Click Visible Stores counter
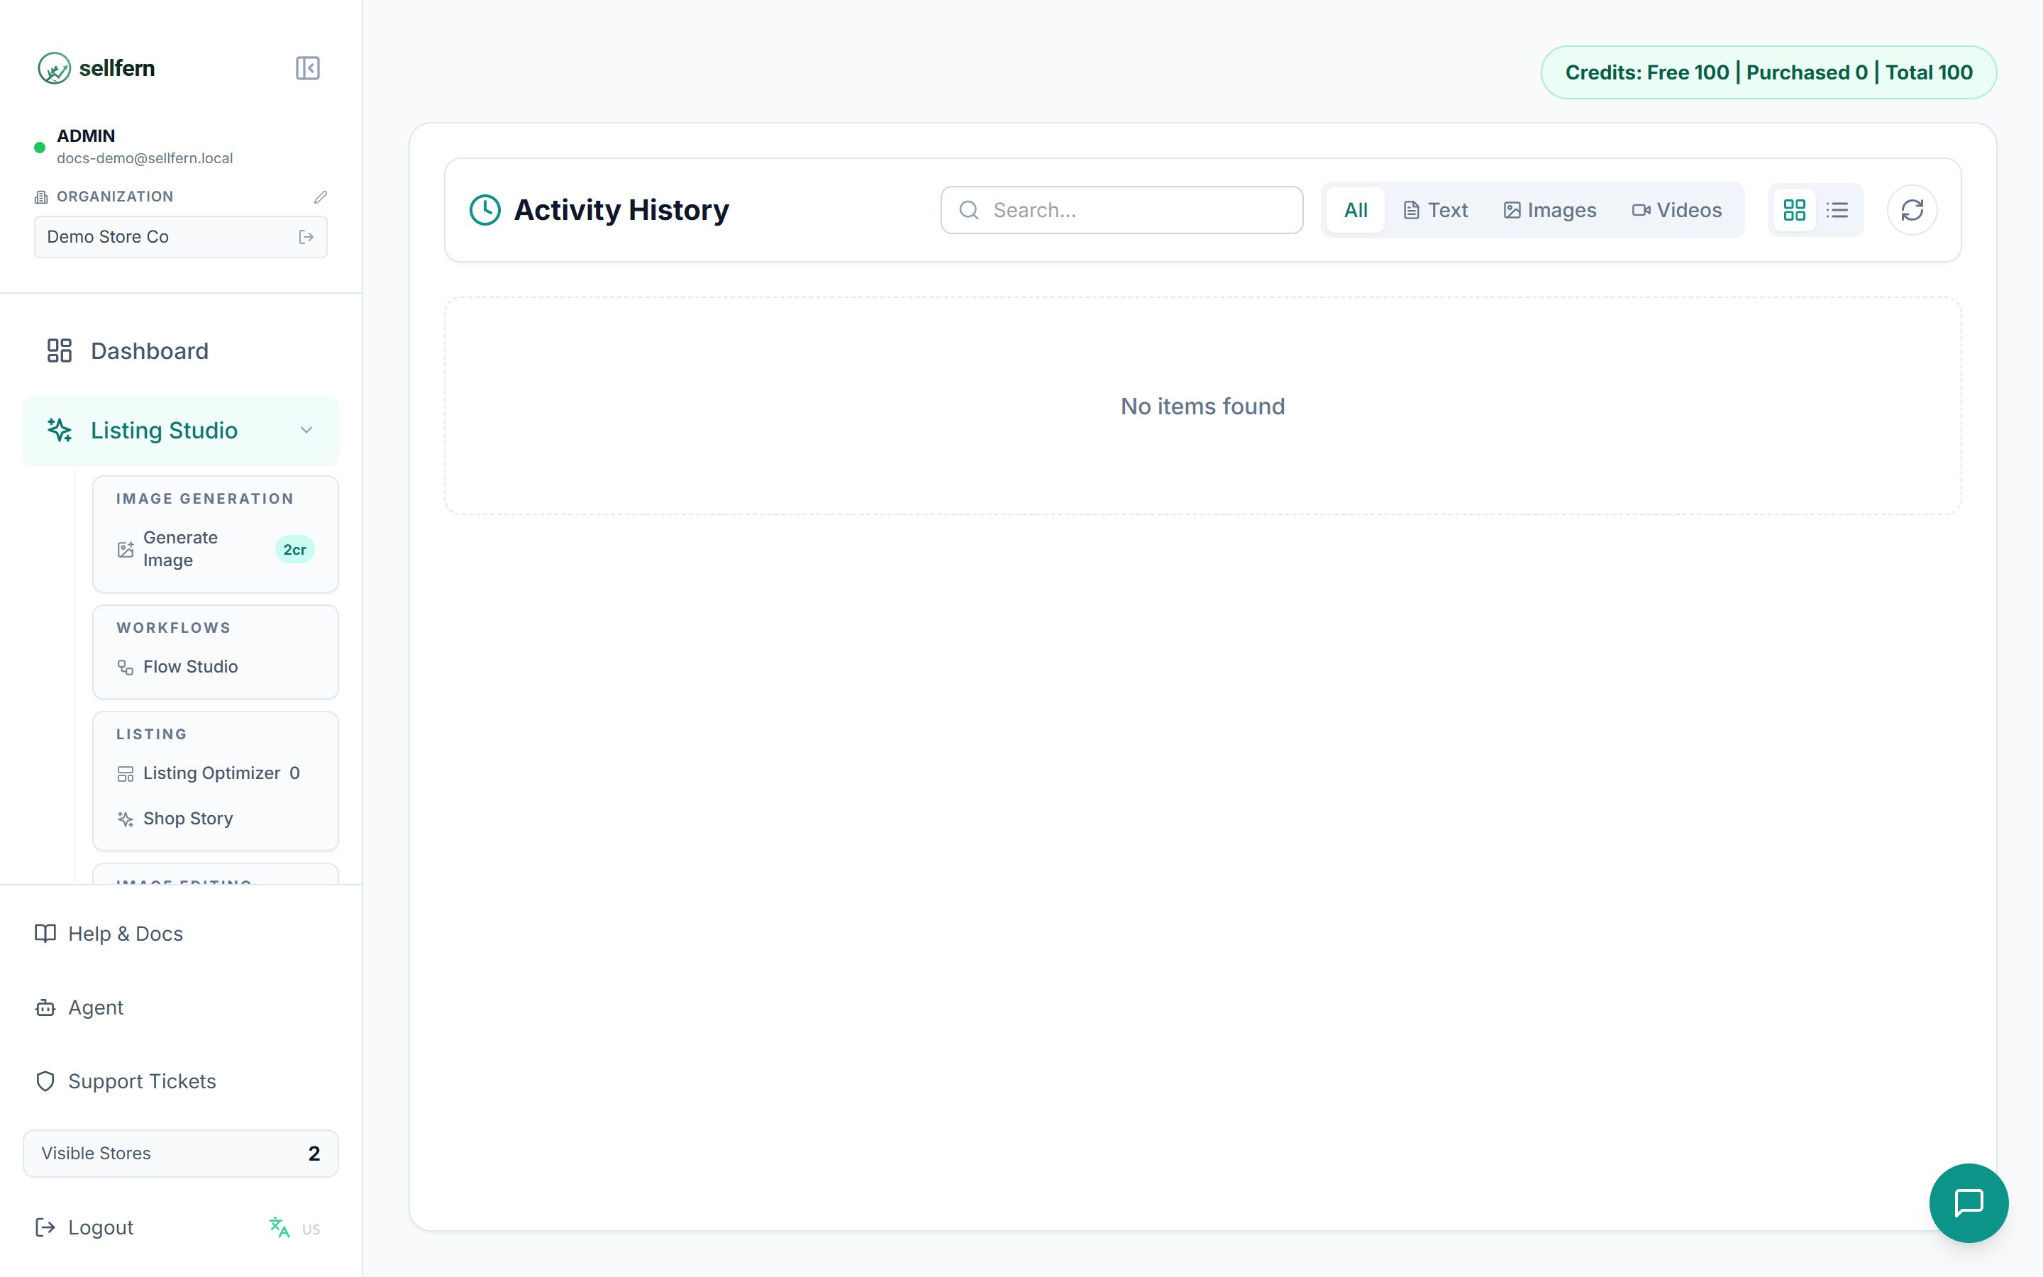Screen dimensions: 2043x1277 click(x=181, y=1154)
